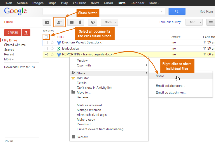Image resolution: width=215 pixels, height=143 pixels.
Task: Click Share... in the submenu
Action: coord(181,76)
